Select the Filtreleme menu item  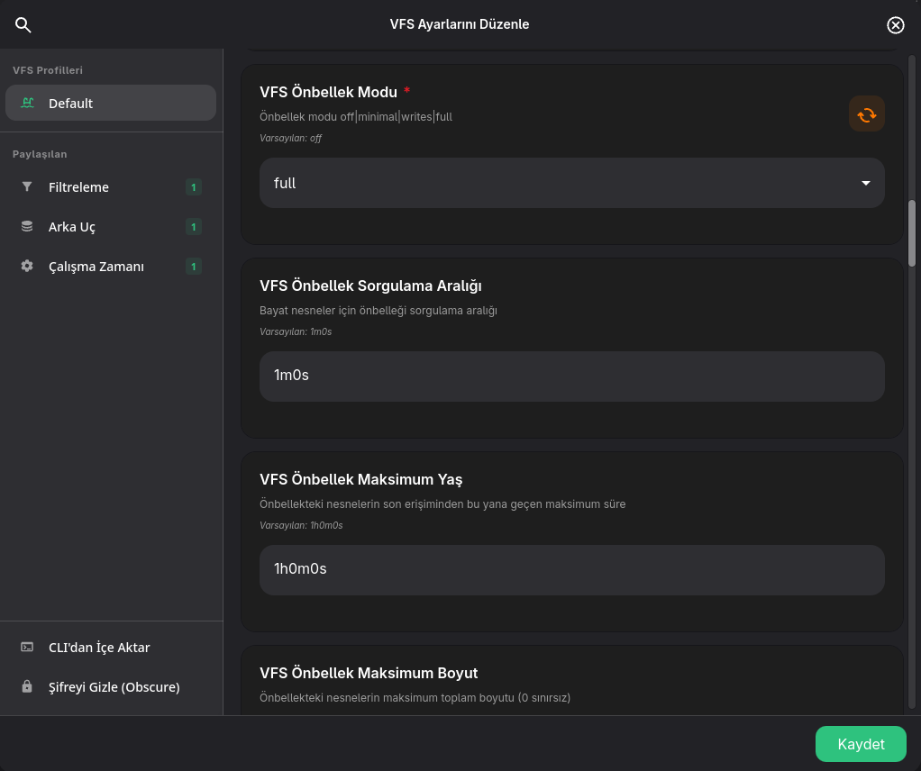point(111,186)
